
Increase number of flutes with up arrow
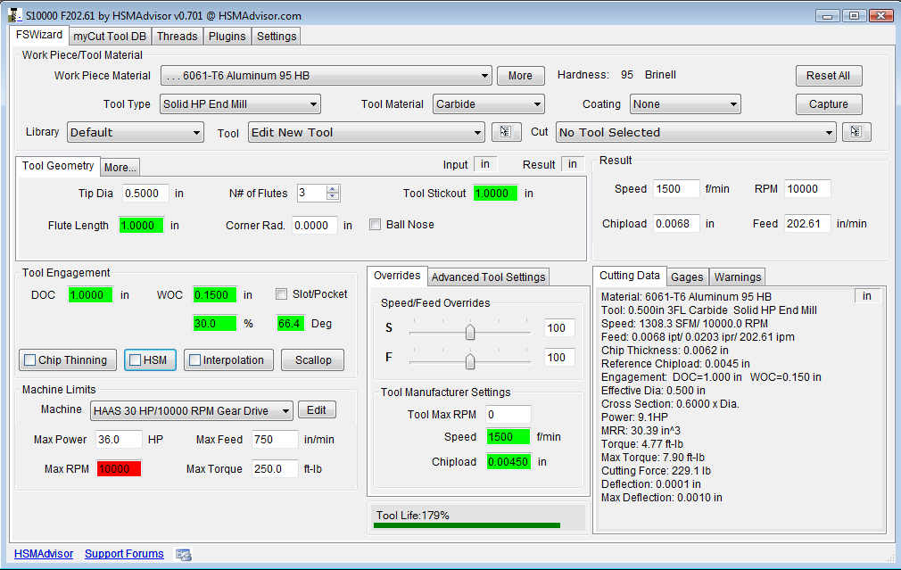tap(333, 189)
